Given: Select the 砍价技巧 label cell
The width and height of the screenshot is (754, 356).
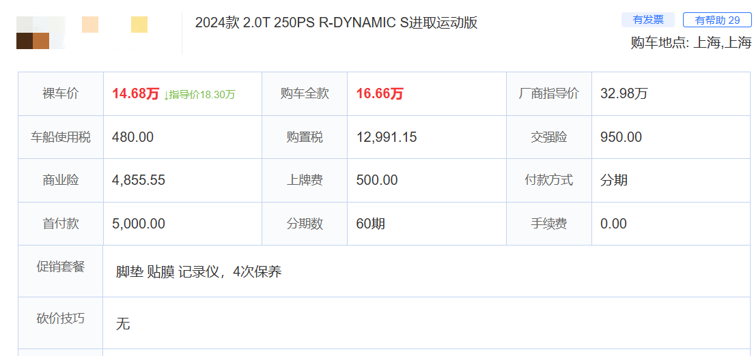Looking at the screenshot, I should pos(61,323).
